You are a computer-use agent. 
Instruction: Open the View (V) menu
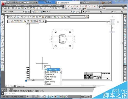[x=26, y=5]
